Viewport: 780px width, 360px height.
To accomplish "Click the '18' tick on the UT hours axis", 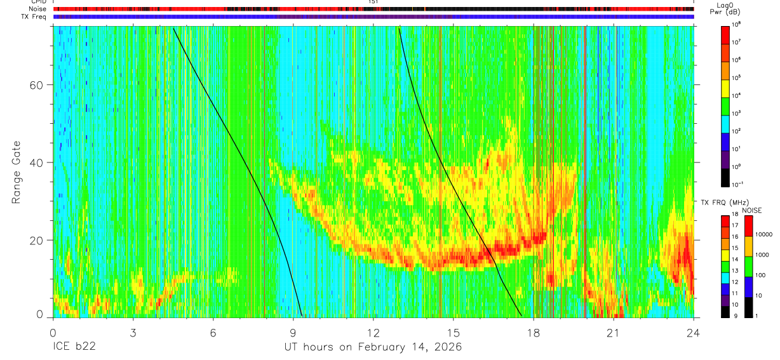I will coord(534,332).
